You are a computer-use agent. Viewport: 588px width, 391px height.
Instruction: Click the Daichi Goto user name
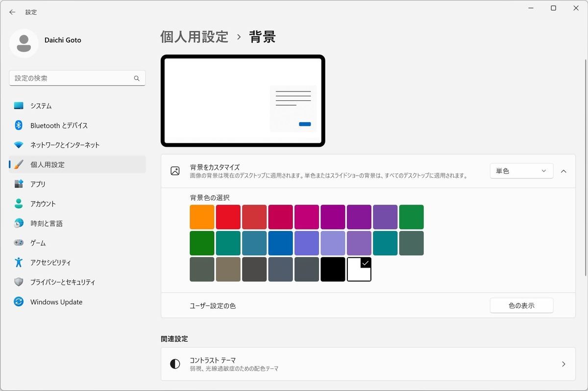[x=63, y=40]
